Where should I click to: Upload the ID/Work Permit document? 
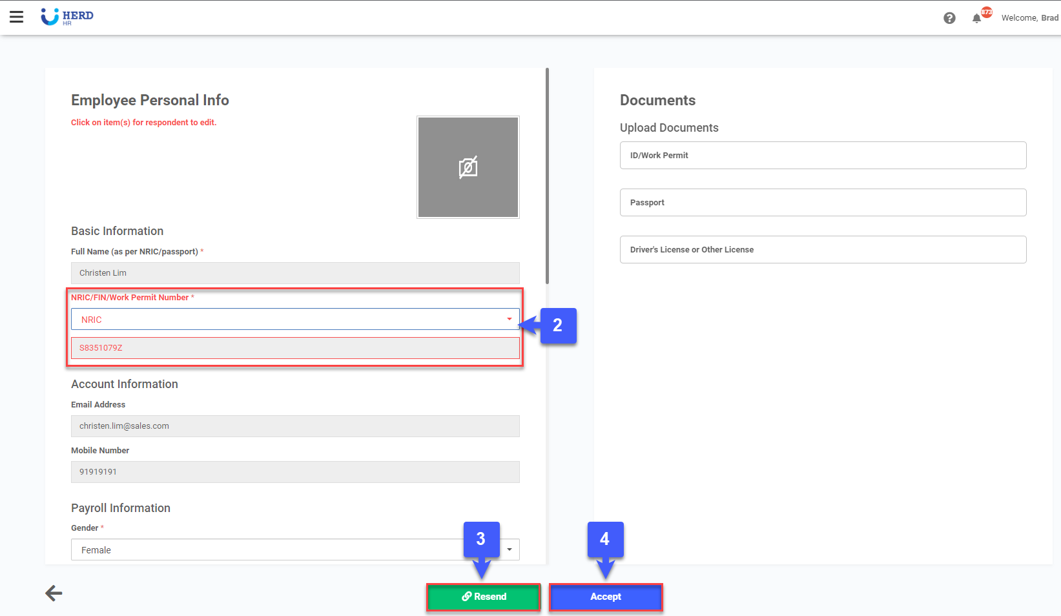click(822, 155)
